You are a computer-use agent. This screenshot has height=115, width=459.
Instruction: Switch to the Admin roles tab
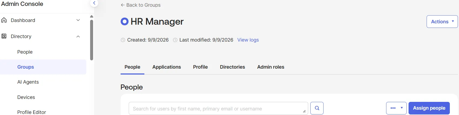pos(271,67)
